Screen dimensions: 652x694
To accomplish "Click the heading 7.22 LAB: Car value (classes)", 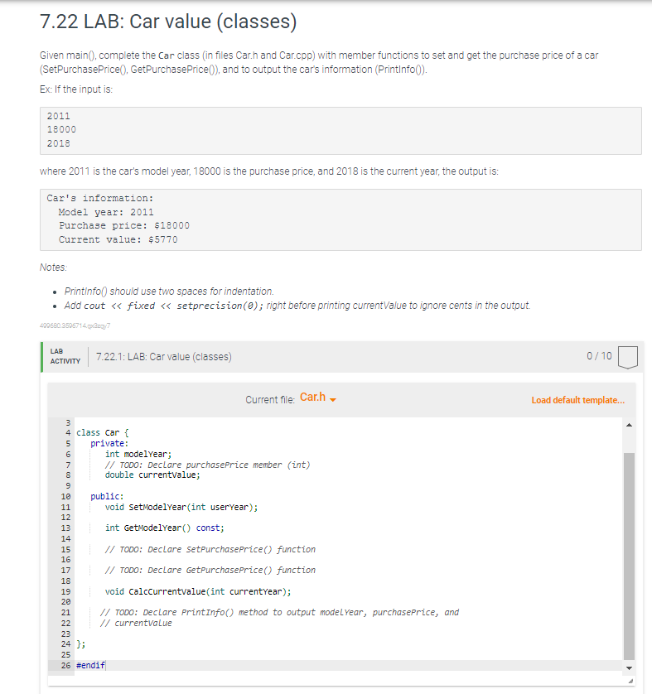I will [x=167, y=22].
